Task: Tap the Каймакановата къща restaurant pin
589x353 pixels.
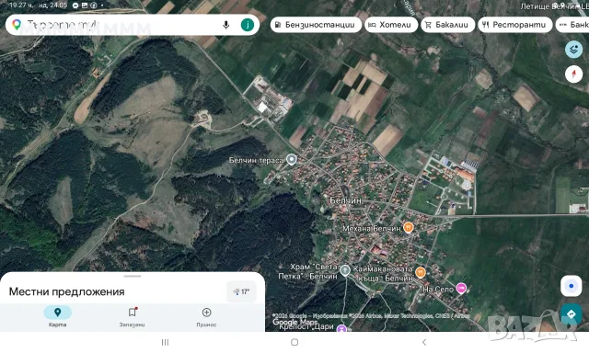Action: point(421,272)
